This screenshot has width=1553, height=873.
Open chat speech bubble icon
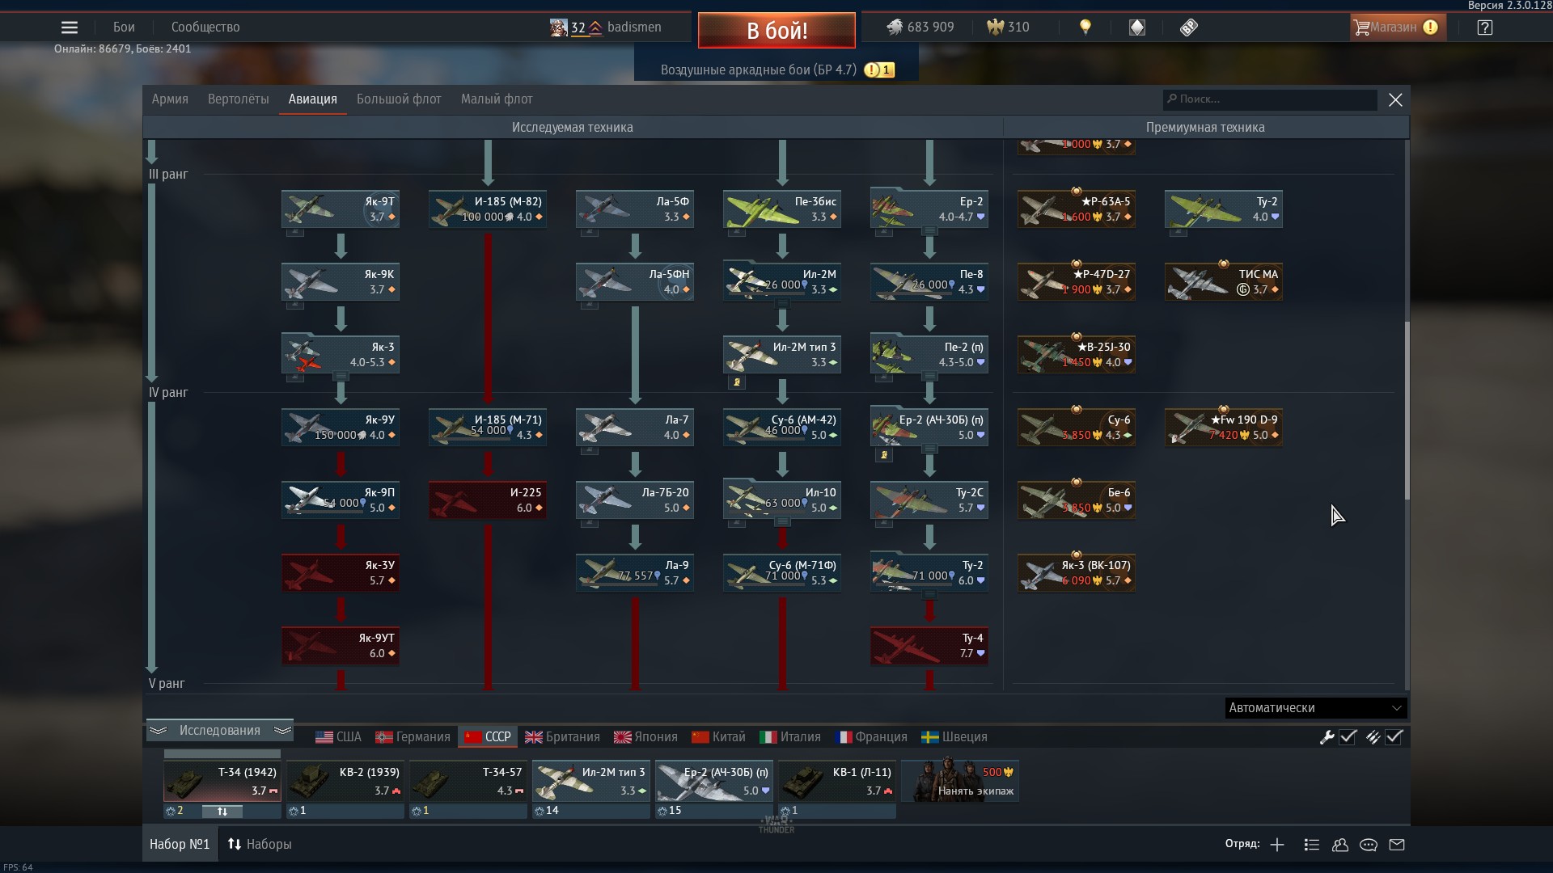tap(1369, 845)
